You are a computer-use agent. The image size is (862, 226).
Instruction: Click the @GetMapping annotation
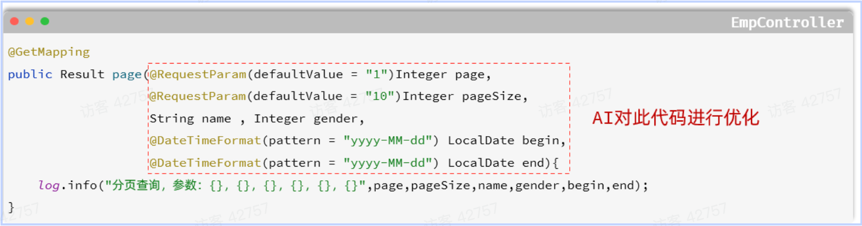coord(49,52)
